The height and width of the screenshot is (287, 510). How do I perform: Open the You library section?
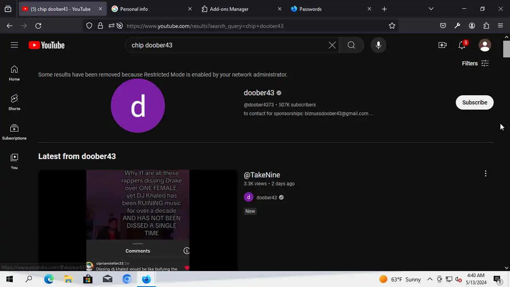pos(14,162)
